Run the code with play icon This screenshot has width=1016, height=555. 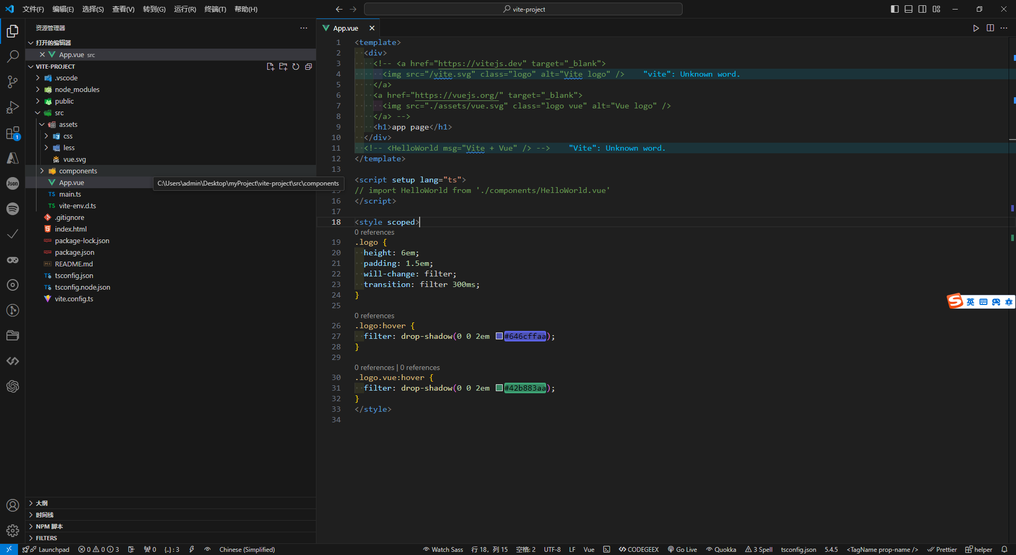point(976,28)
